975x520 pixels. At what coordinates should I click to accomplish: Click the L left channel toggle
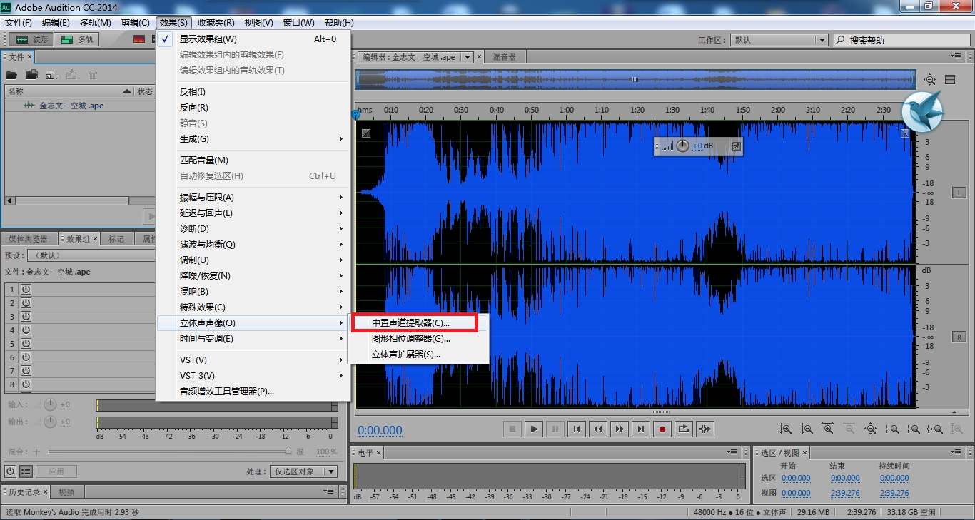pyautogui.click(x=959, y=193)
